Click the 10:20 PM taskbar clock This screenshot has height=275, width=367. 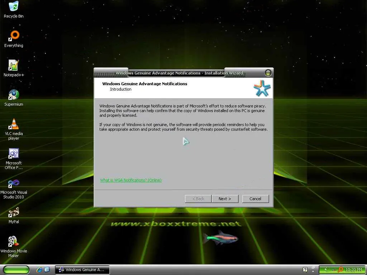pyautogui.click(x=354, y=270)
